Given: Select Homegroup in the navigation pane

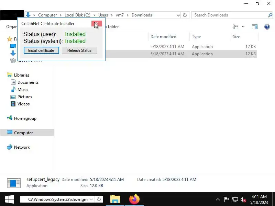Looking at the screenshot, I should click(x=25, y=118).
